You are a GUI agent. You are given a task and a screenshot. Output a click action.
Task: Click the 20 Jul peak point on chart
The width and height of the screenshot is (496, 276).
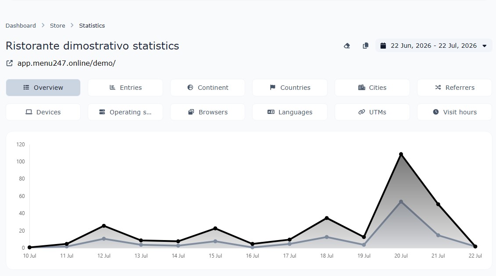(x=401, y=154)
